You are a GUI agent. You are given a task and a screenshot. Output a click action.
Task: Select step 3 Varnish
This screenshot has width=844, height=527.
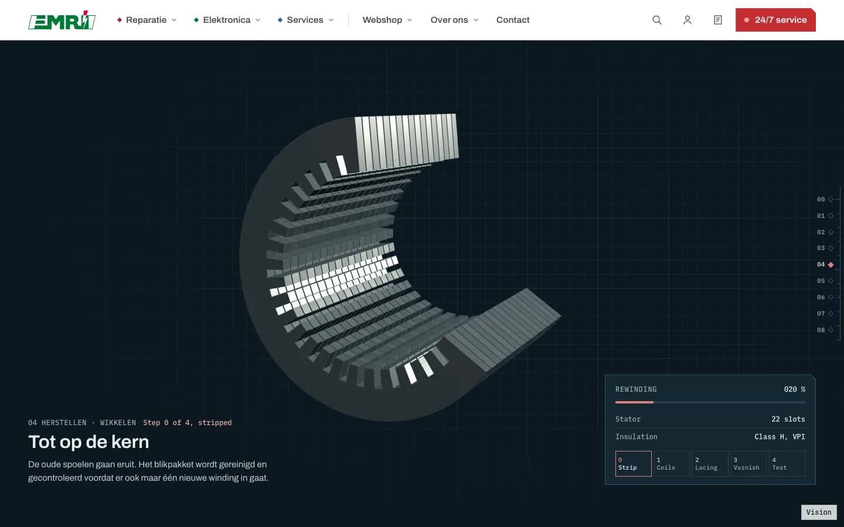point(748,464)
